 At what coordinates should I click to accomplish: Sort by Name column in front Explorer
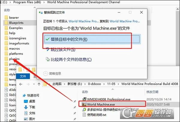(85, 92)
